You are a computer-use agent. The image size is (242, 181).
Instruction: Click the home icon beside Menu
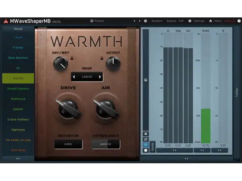pos(210,21)
